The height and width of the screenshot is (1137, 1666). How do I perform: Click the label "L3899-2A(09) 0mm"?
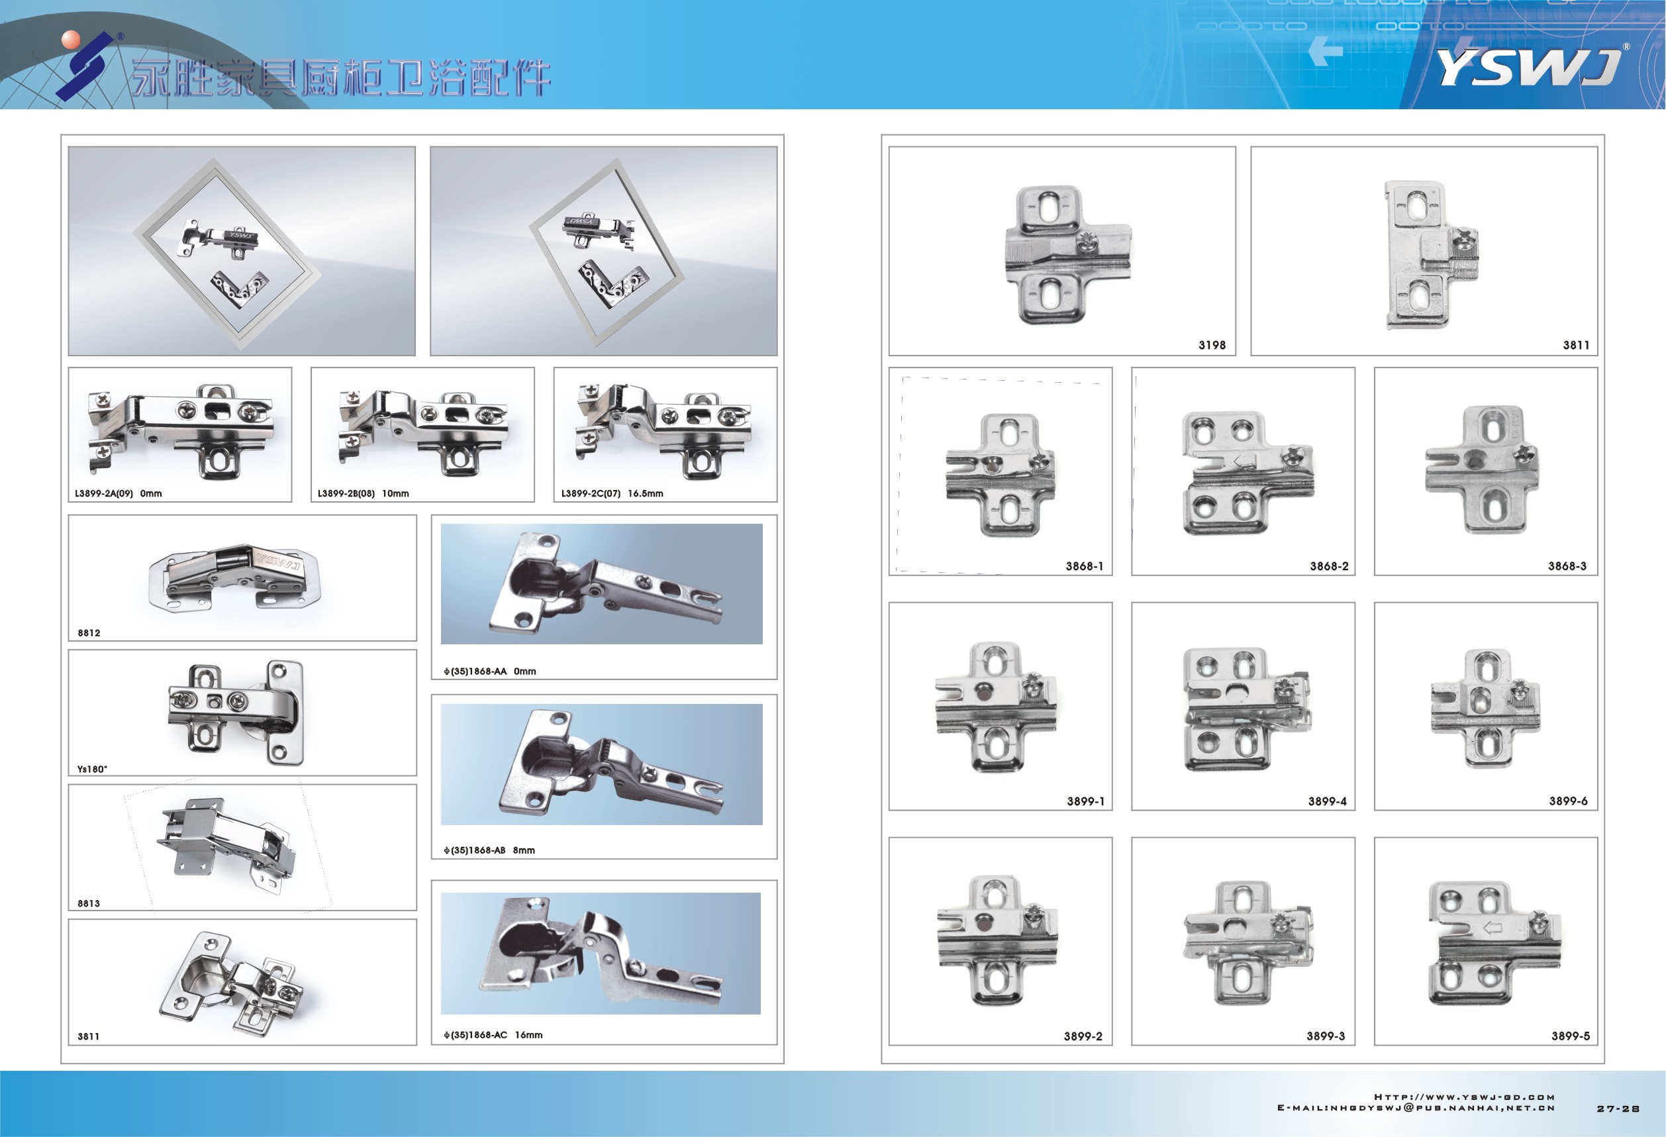pyautogui.click(x=119, y=493)
